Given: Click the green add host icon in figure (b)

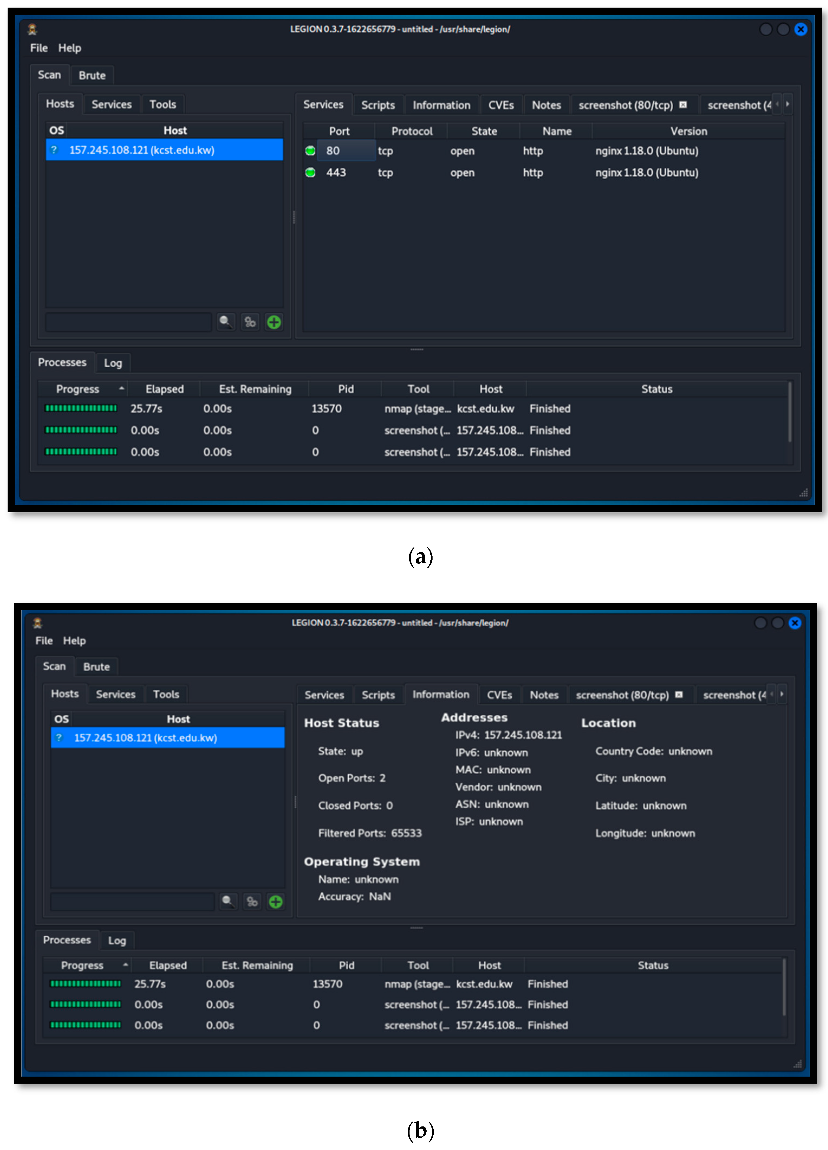Looking at the screenshot, I should 275,902.
